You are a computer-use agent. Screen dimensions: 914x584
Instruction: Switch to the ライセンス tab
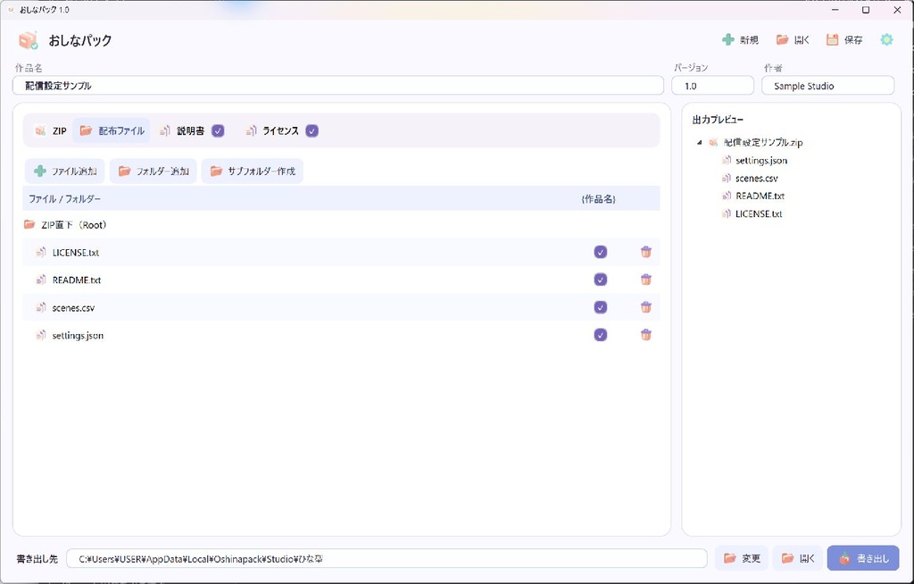272,130
